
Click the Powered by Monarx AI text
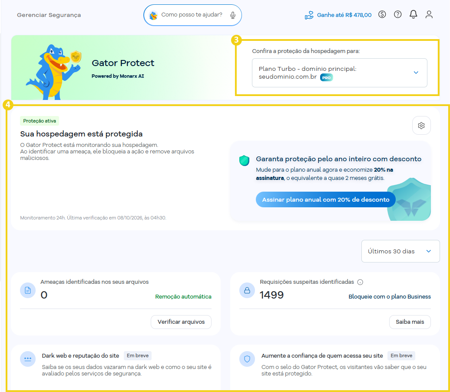pyautogui.click(x=118, y=76)
